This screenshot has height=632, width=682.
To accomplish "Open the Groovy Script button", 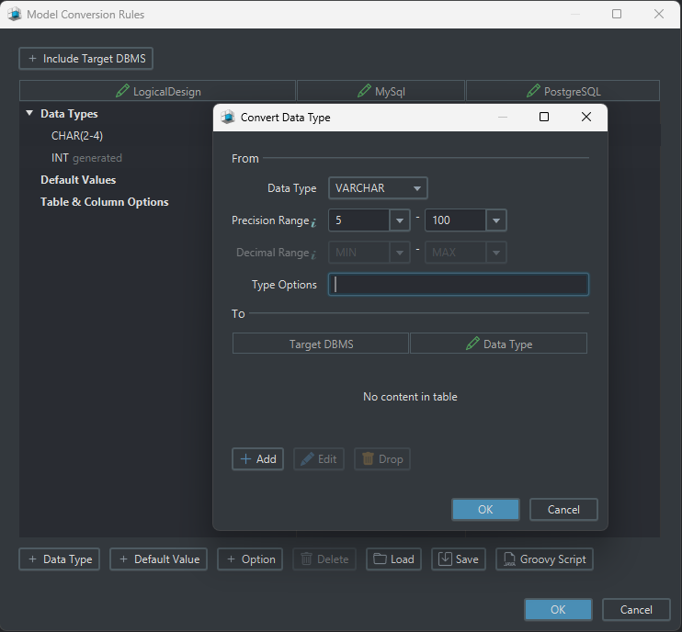I will 544,559.
